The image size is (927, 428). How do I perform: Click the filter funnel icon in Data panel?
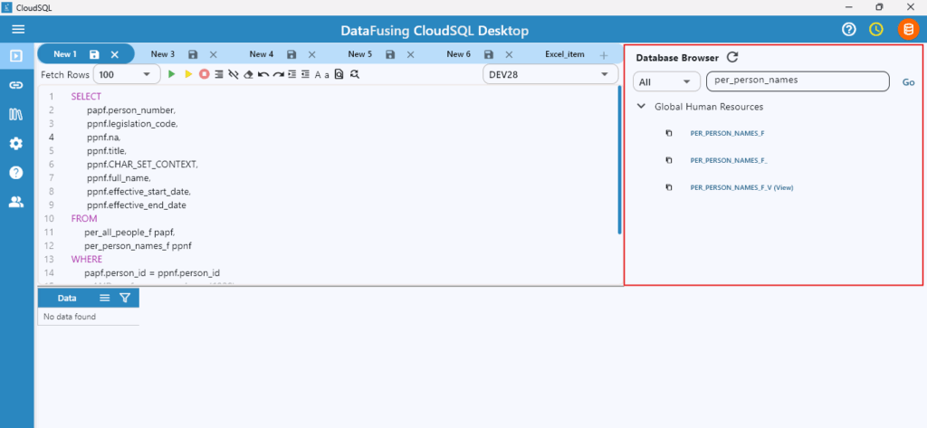coord(125,299)
